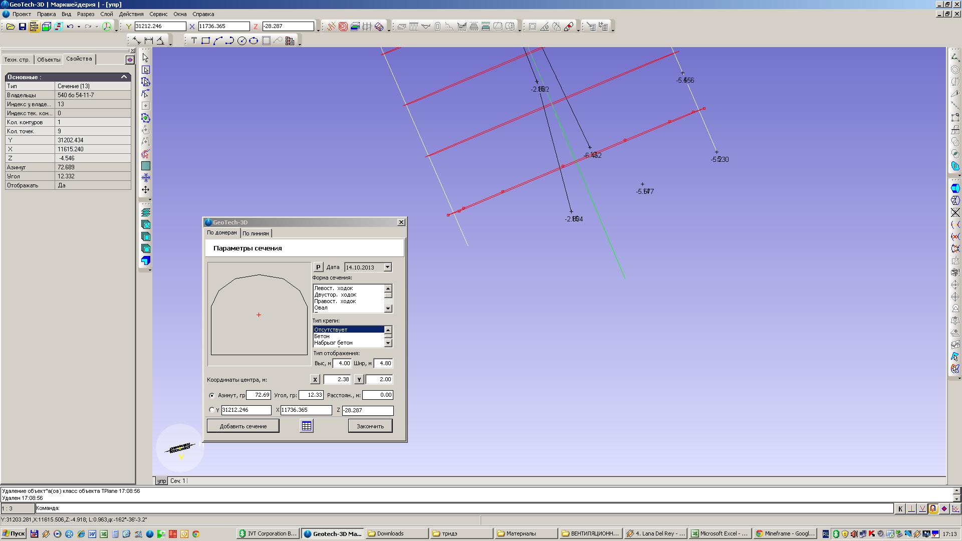The height and width of the screenshot is (541, 962).
Task: Select Овал in Форма сечения list
Action: coord(321,308)
